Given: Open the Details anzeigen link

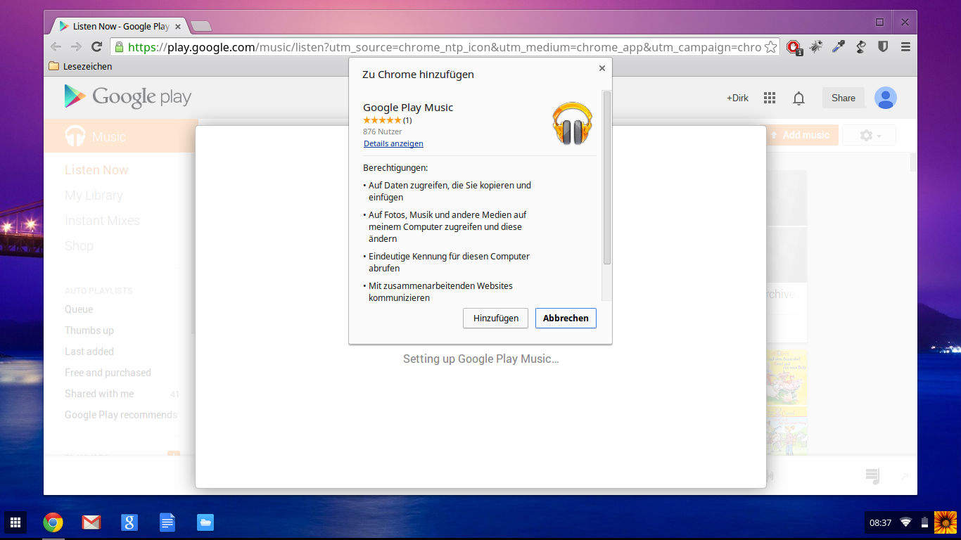Looking at the screenshot, I should coord(393,143).
